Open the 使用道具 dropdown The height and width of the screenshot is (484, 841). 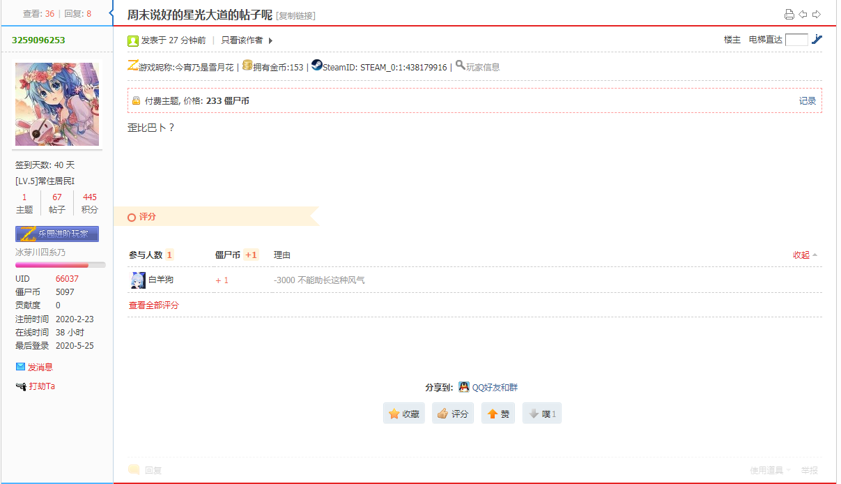coord(766,469)
